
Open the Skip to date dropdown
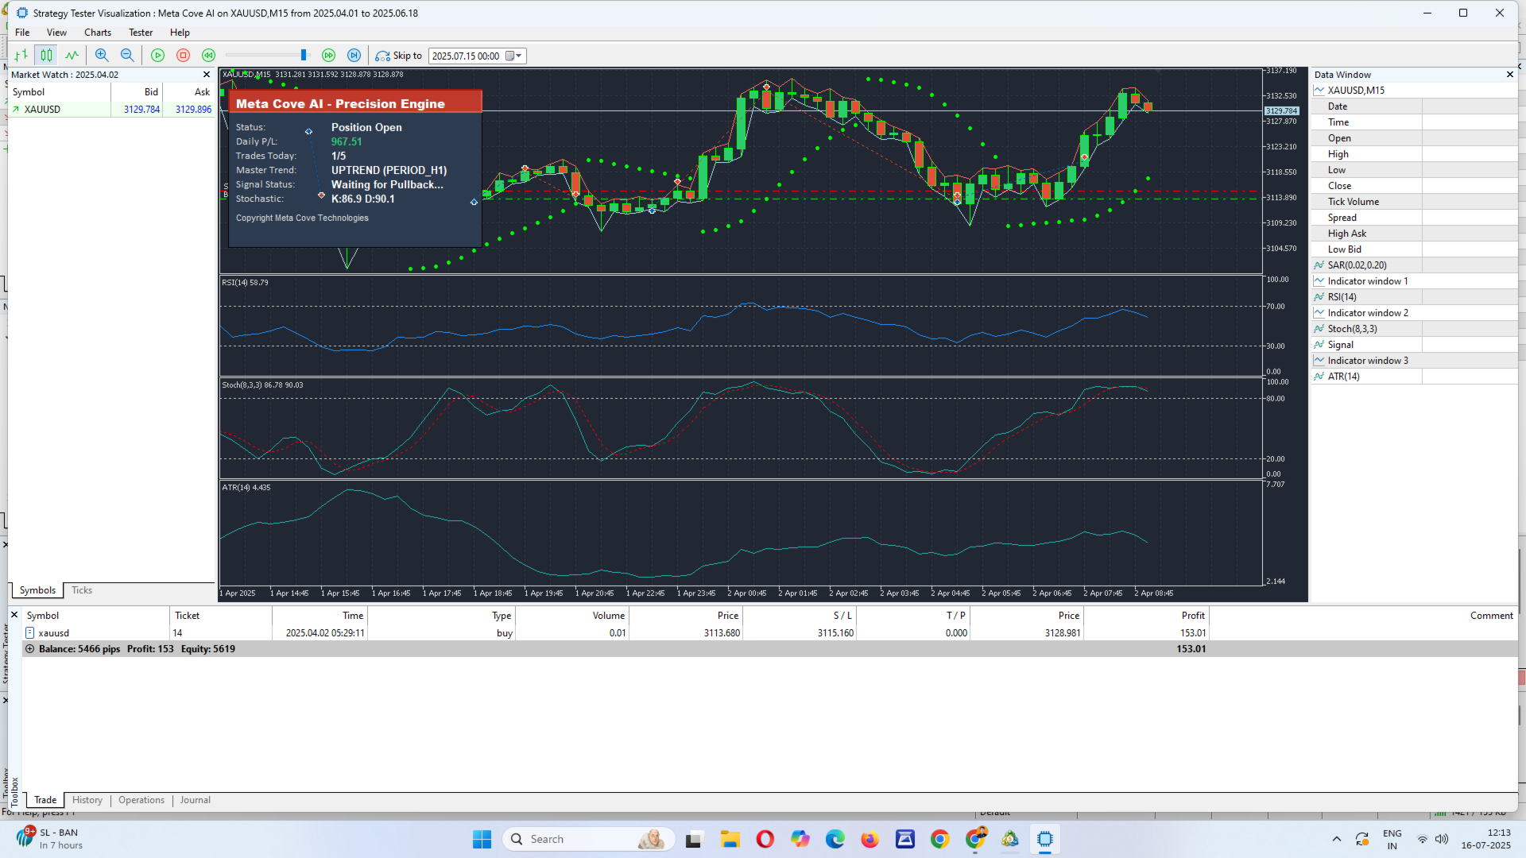click(x=519, y=56)
